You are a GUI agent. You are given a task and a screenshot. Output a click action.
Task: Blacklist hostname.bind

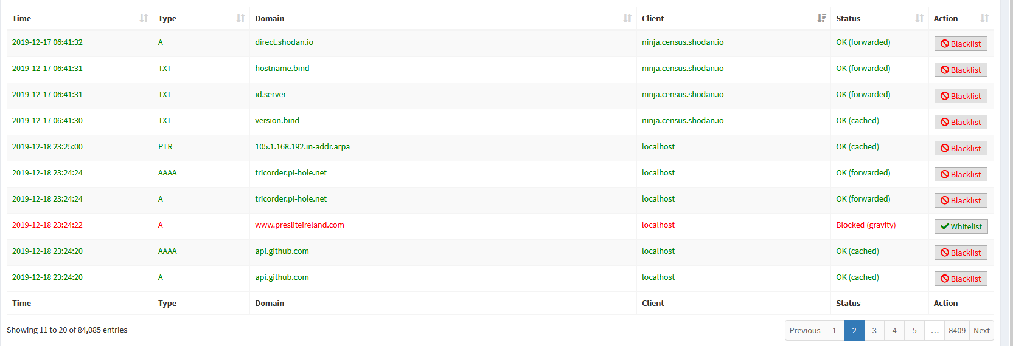point(961,70)
